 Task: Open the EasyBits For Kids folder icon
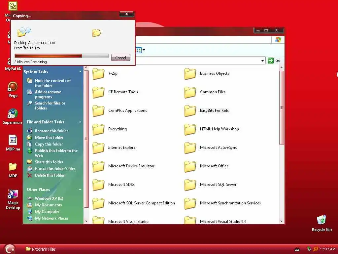[x=190, y=111]
